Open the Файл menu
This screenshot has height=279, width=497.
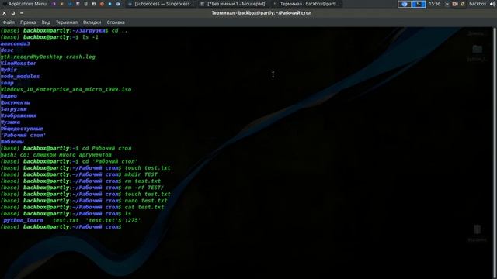pos(9,22)
